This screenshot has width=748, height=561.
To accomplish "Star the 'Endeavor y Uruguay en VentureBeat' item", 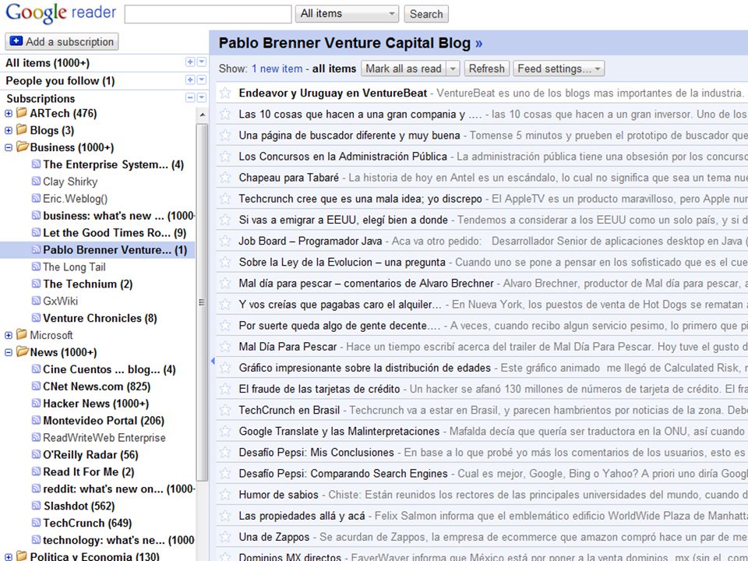I will pyautogui.click(x=225, y=93).
